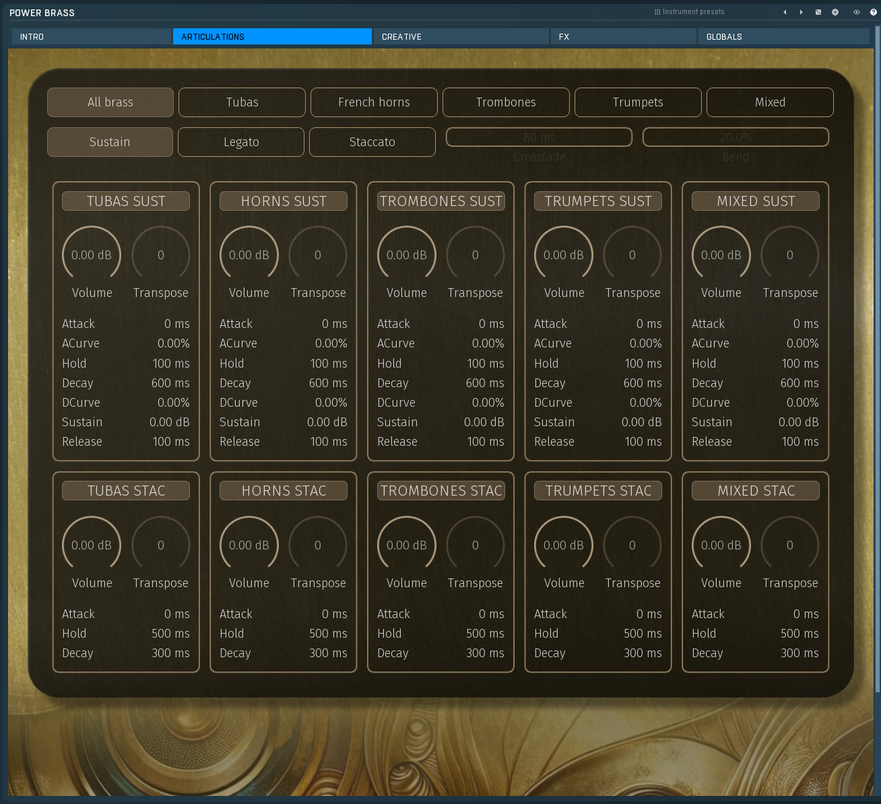
Task: Navigate to the previous instrument preset arrow
Action: click(784, 11)
